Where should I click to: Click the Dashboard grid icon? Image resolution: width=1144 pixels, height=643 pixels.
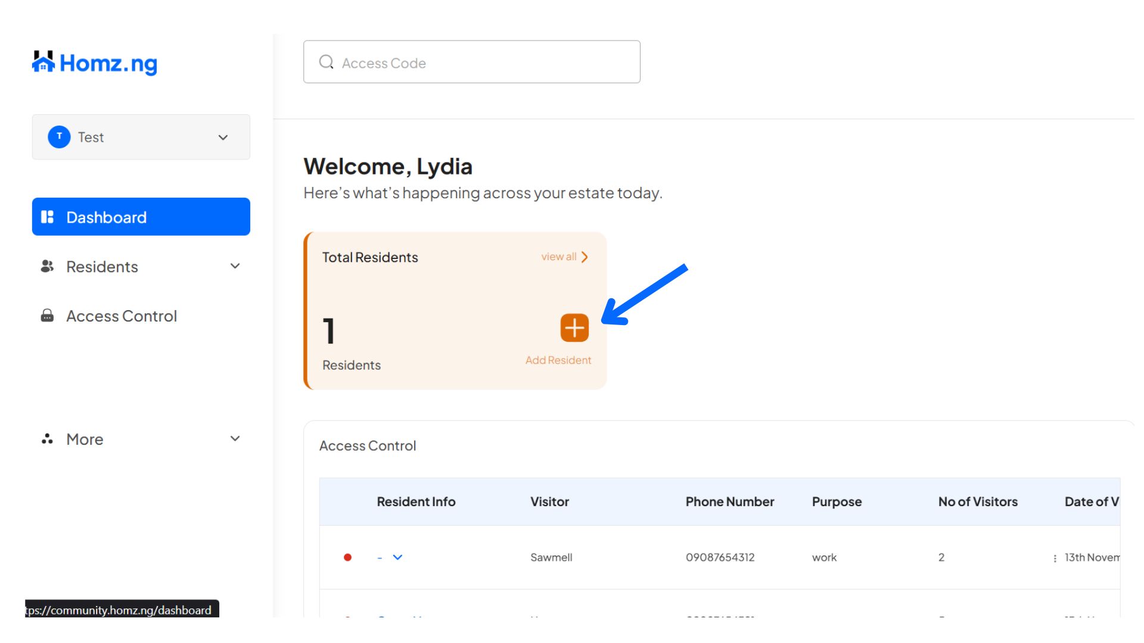(48, 217)
